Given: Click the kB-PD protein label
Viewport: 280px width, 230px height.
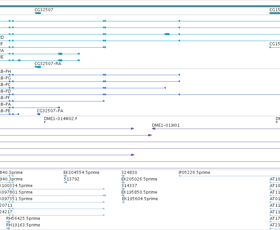Looking at the screenshot, I should [5, 91].
